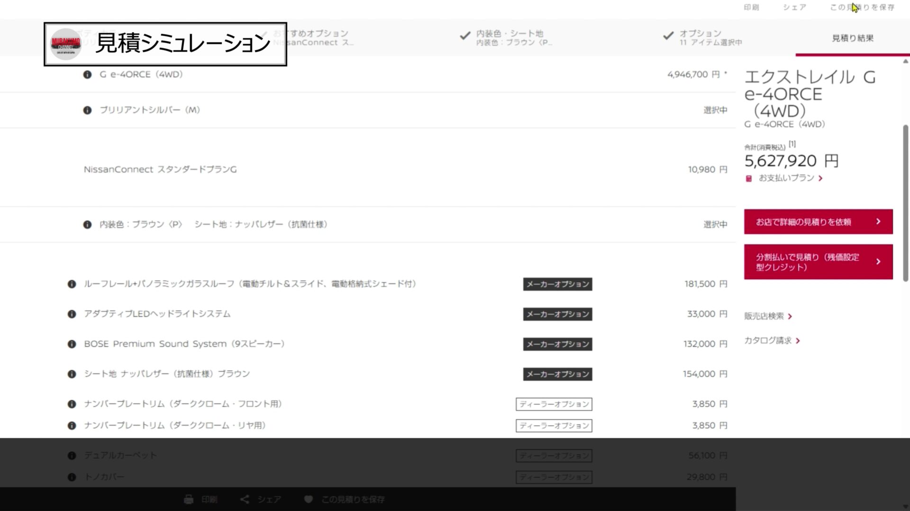Image resolution: width=910 pixels, height=511 pixels.
Task: Click NissanConnect スタンダードプランG text
Action: point(160,169)
